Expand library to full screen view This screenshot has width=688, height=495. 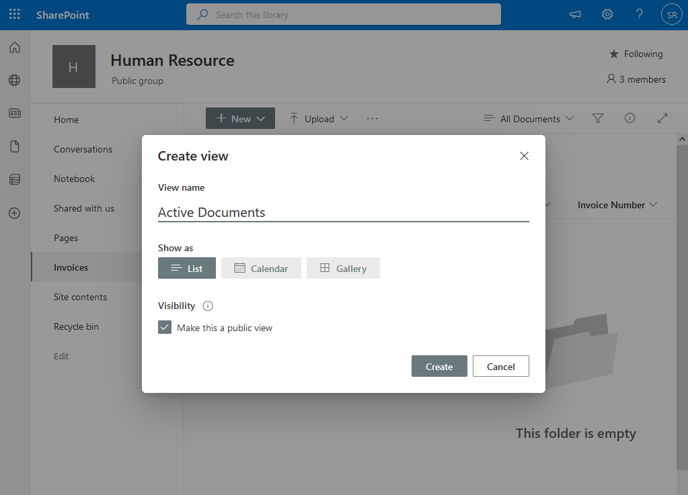pos(662,118)
